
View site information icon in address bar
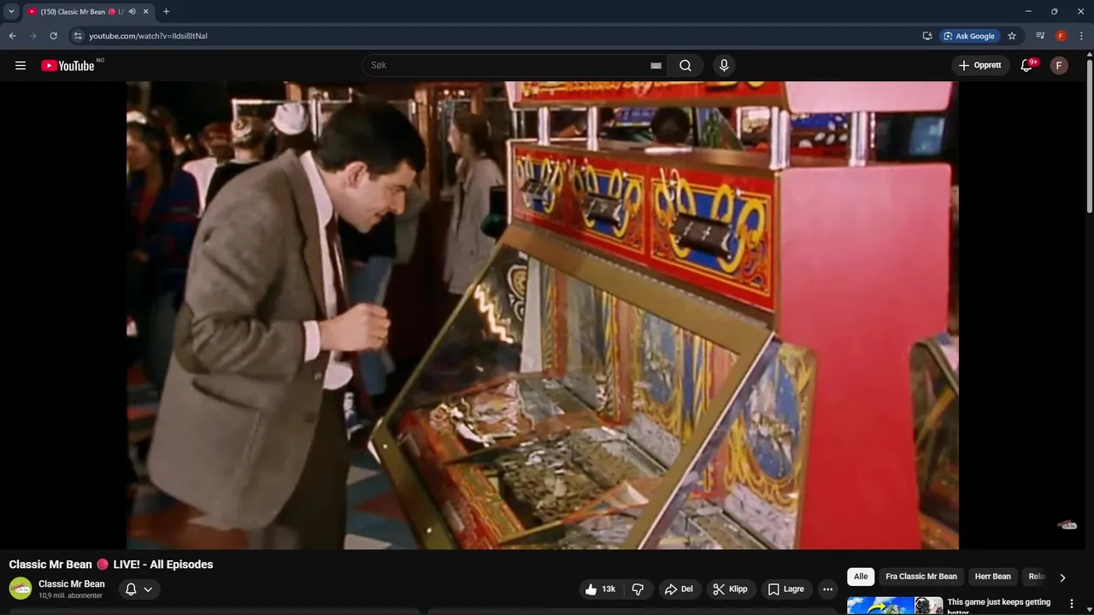point(77,36)
